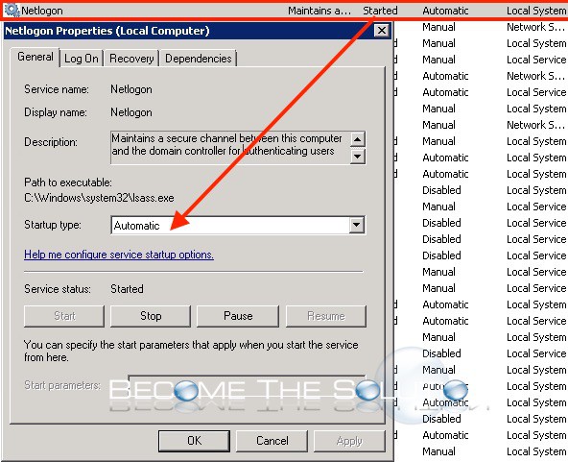The image size is (568, 462).
Task: Click inside the Description text box
Action: tap(230, 148)
